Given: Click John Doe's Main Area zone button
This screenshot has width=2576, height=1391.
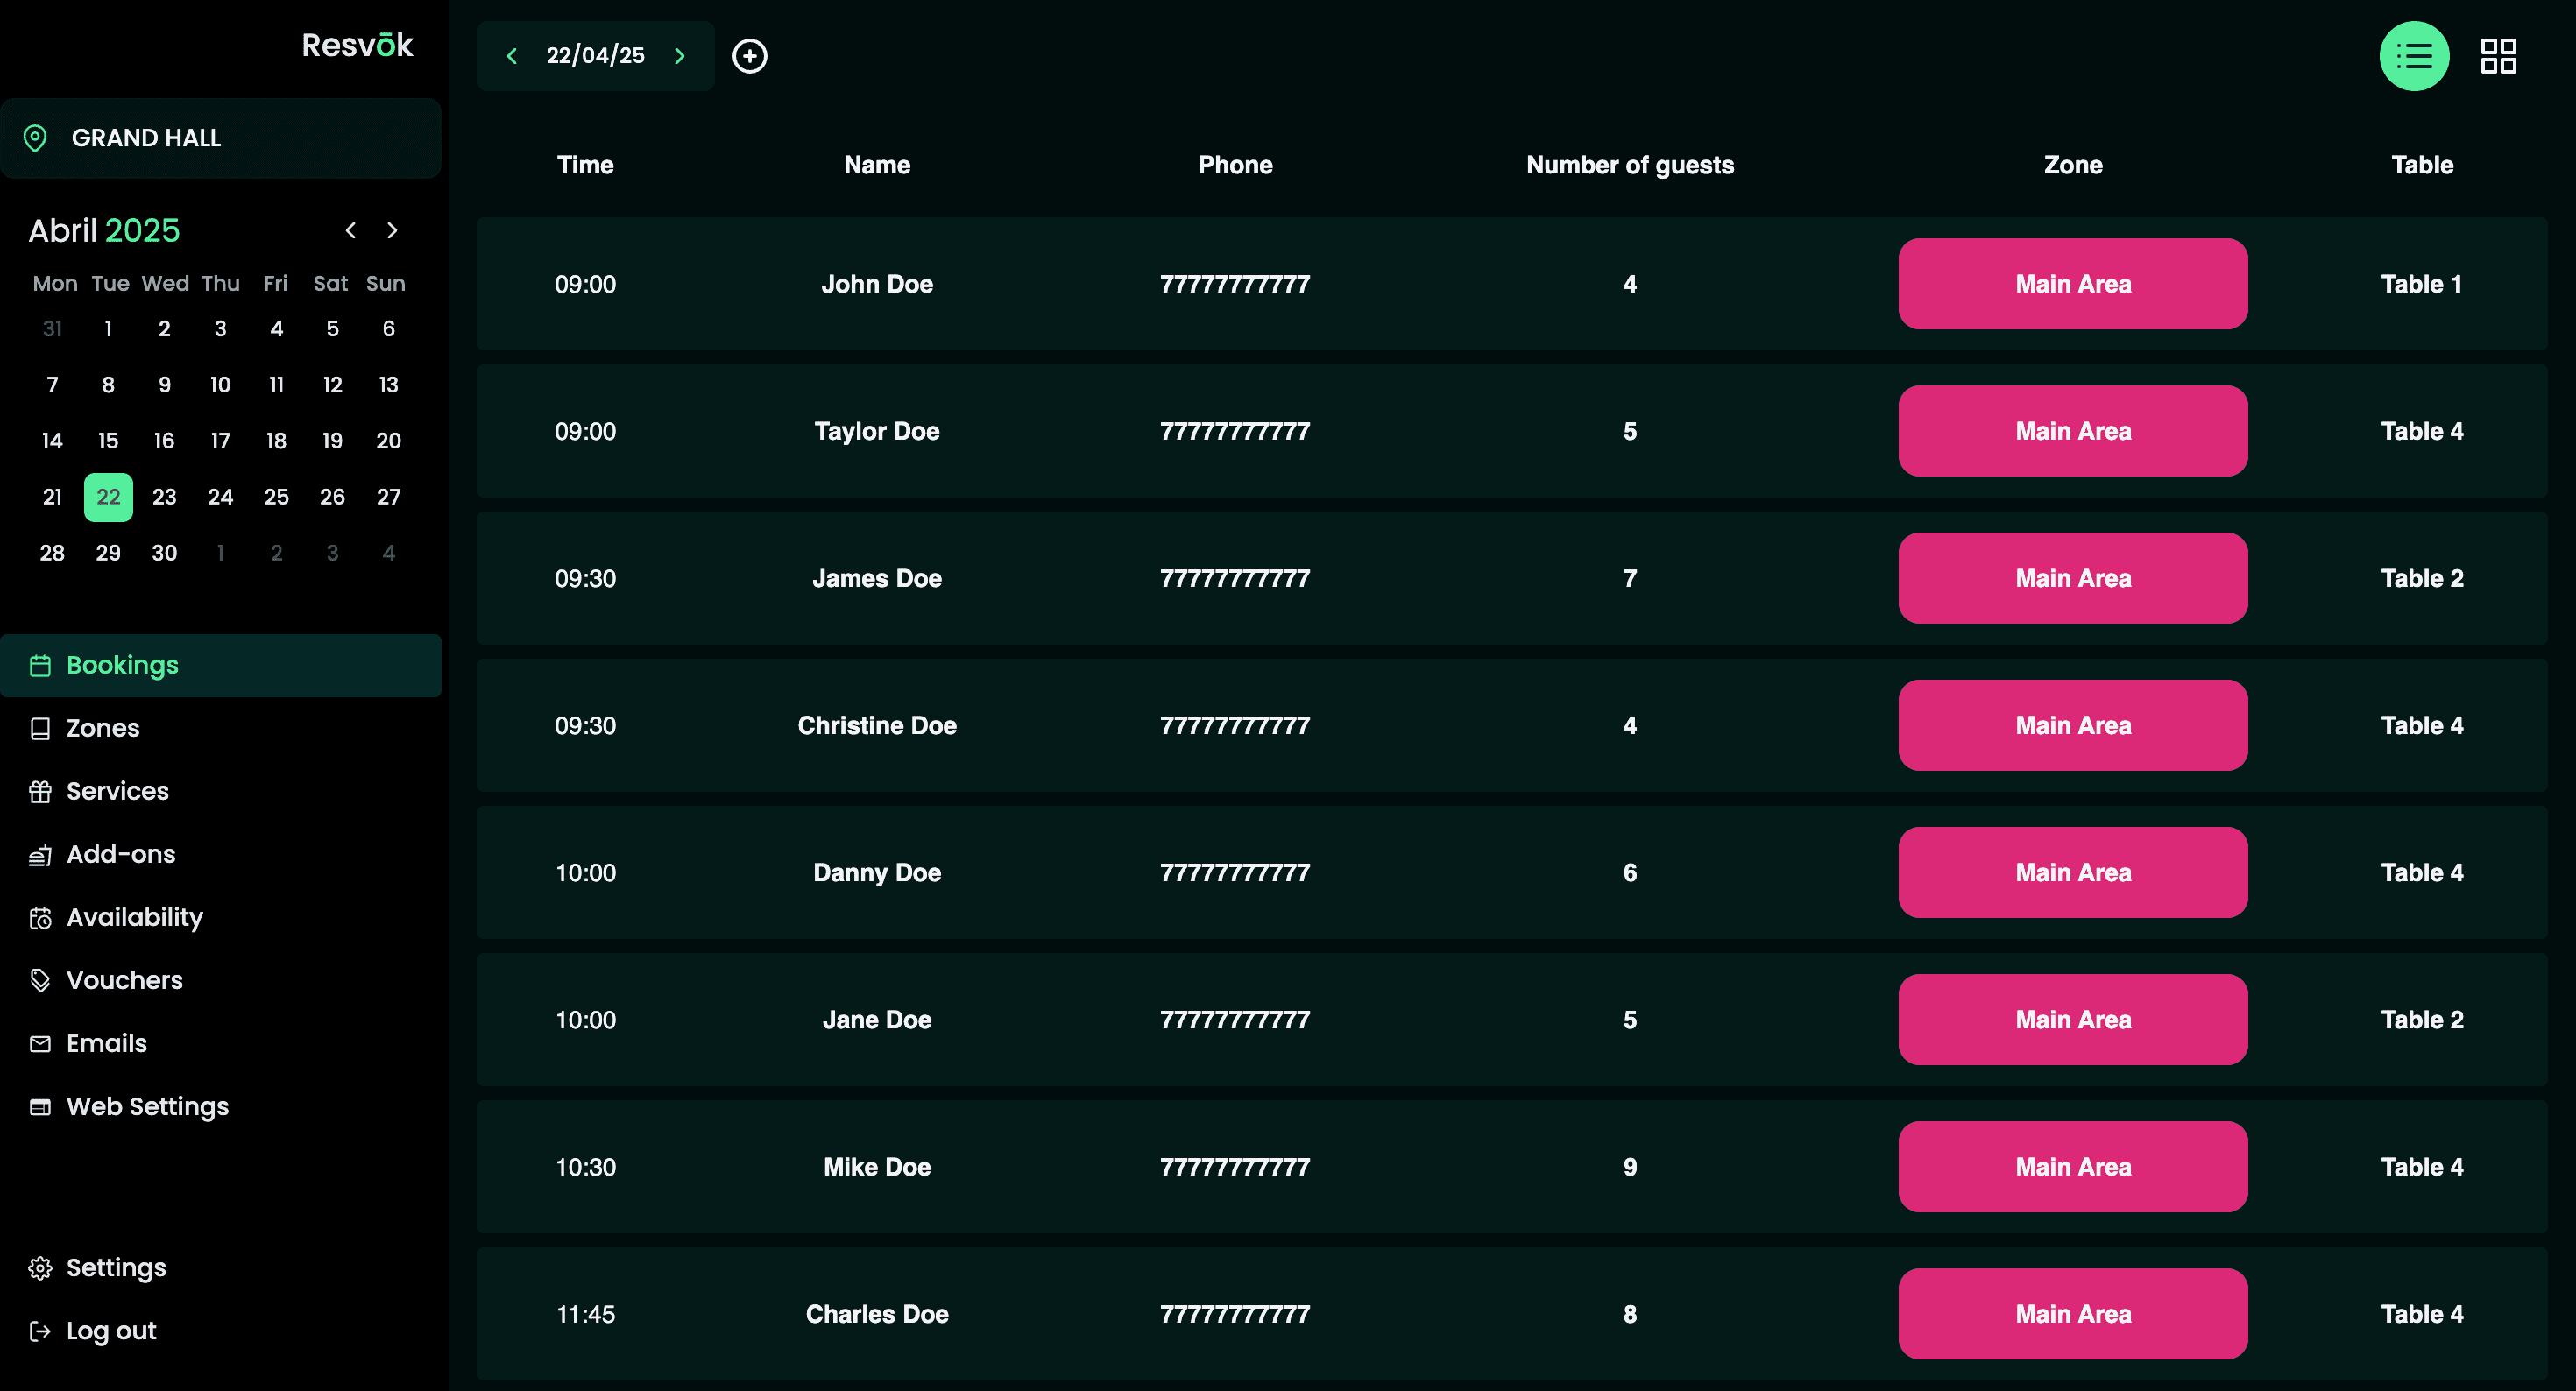Looking at the screenshot, I should pyautogui.click(x=2072, y=284).
